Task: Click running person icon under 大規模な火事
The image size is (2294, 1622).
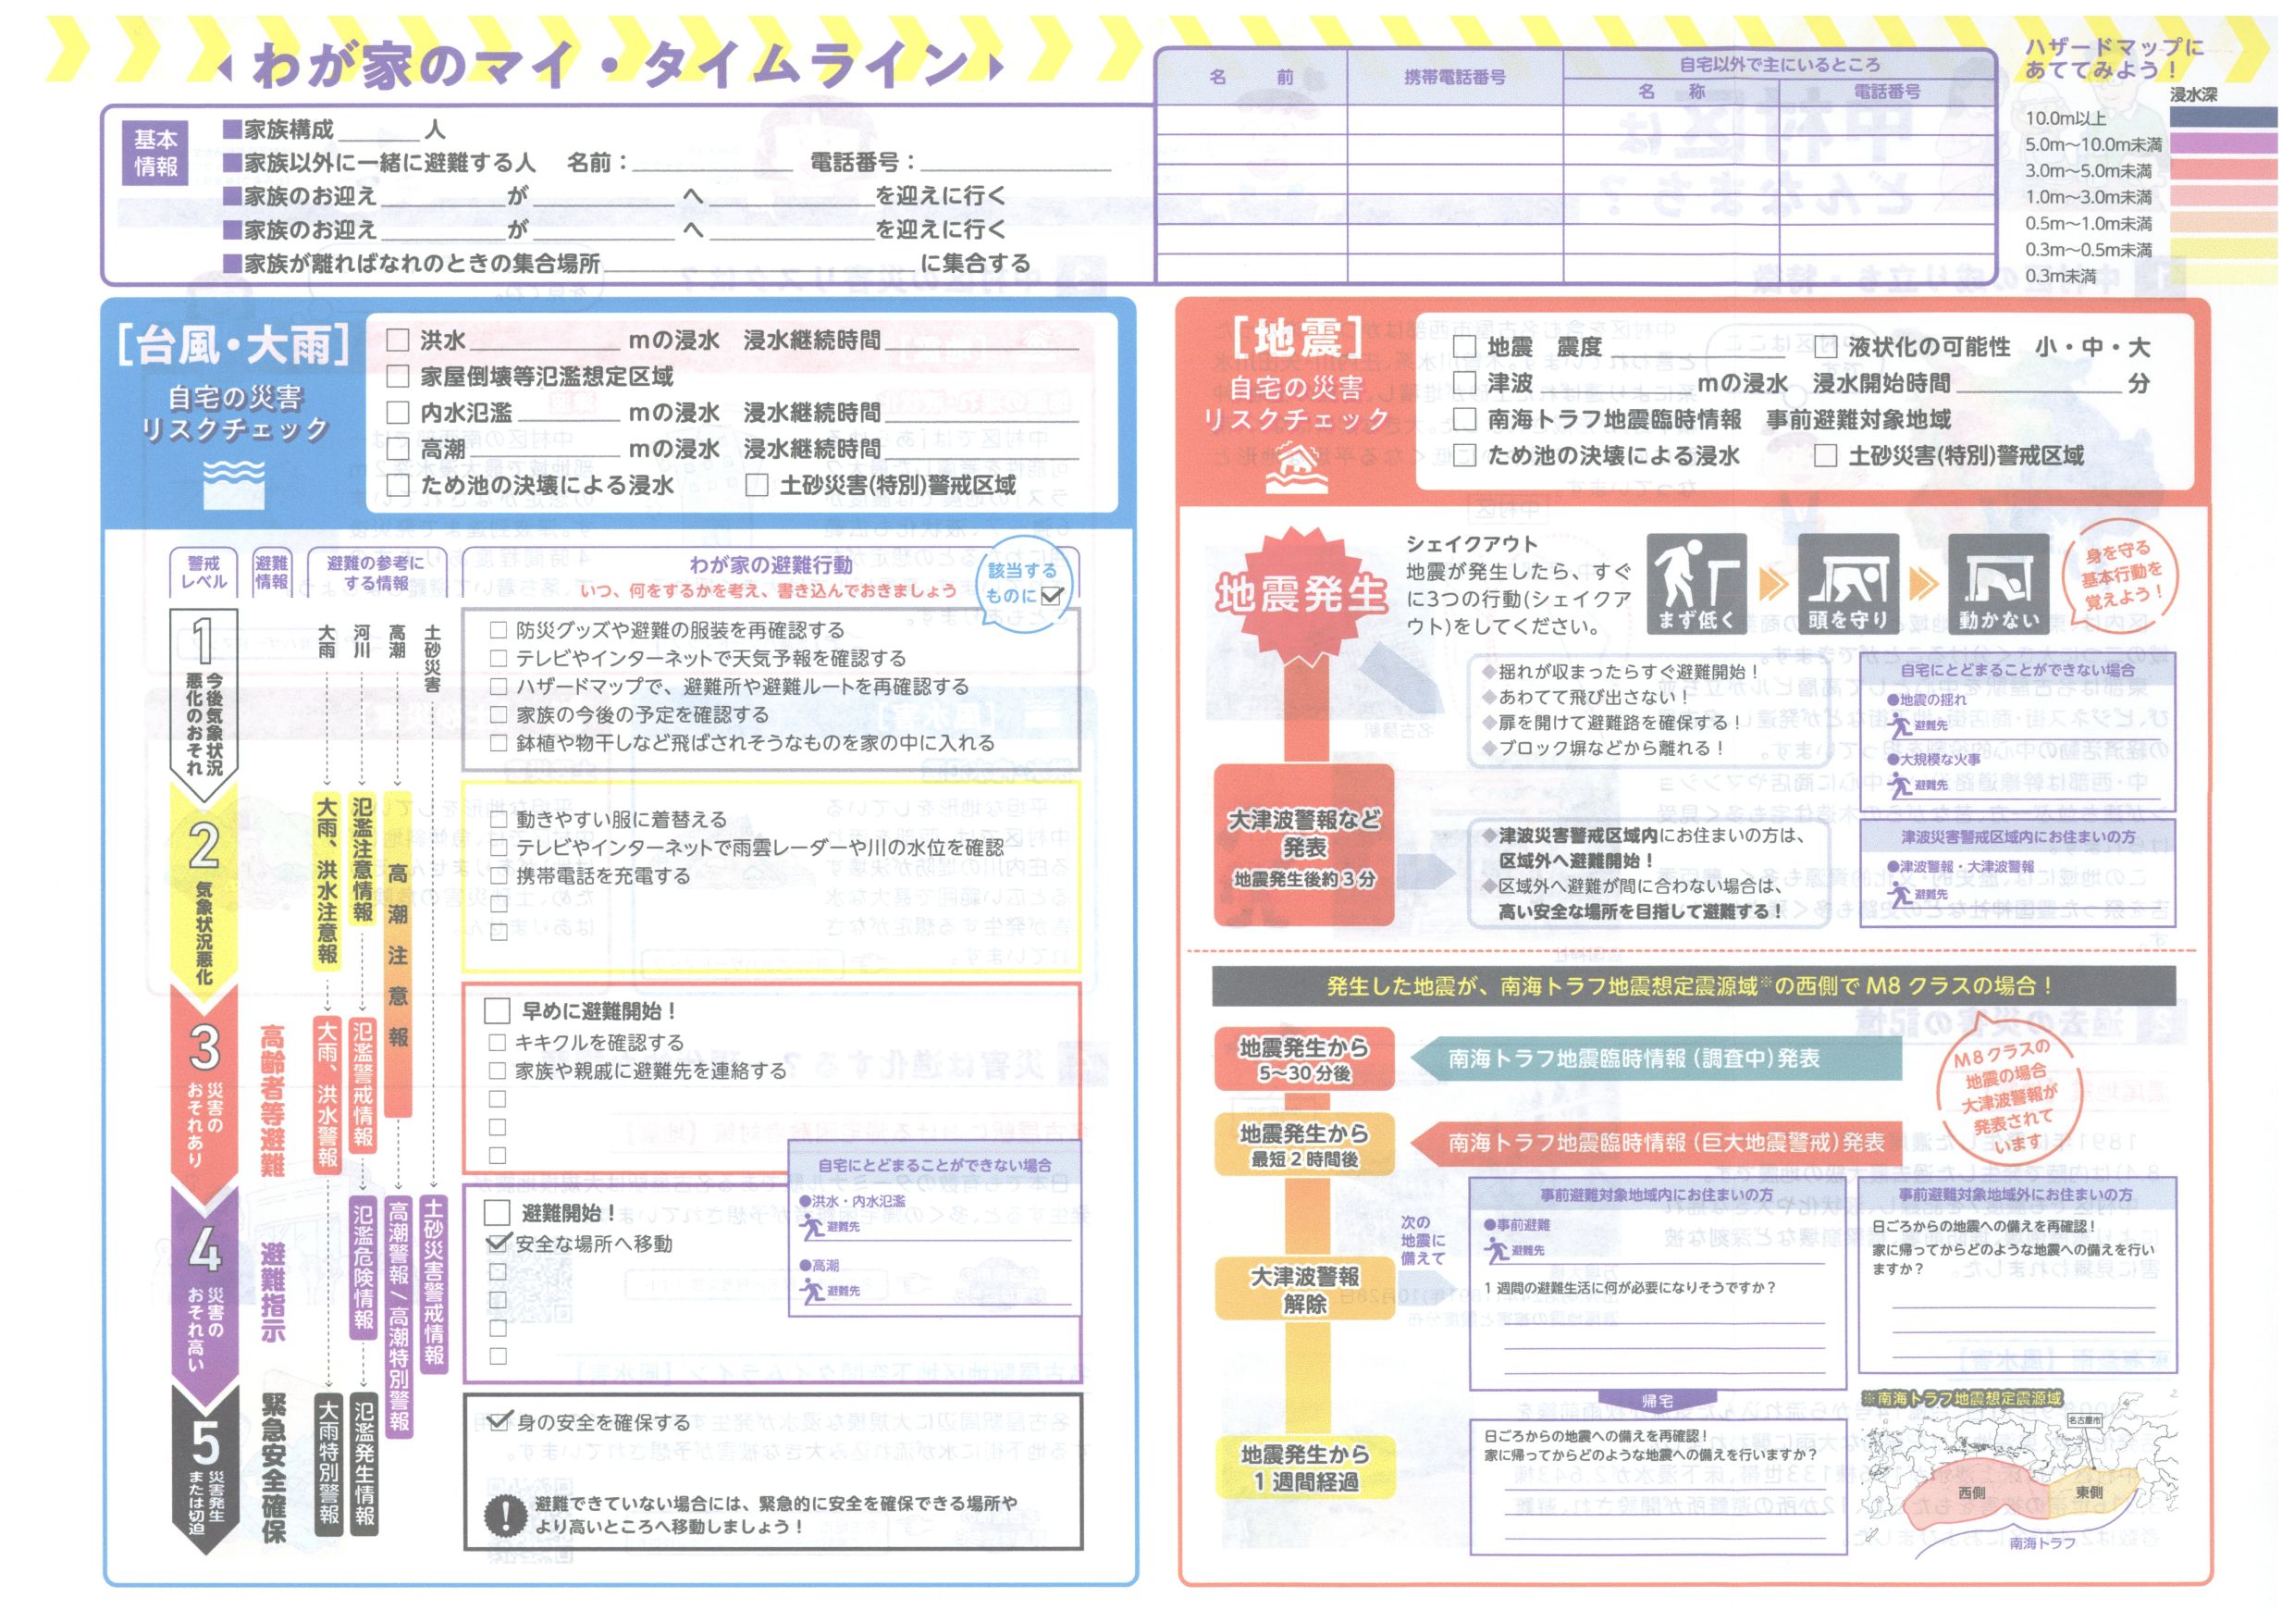Action: coord(1899,786)
